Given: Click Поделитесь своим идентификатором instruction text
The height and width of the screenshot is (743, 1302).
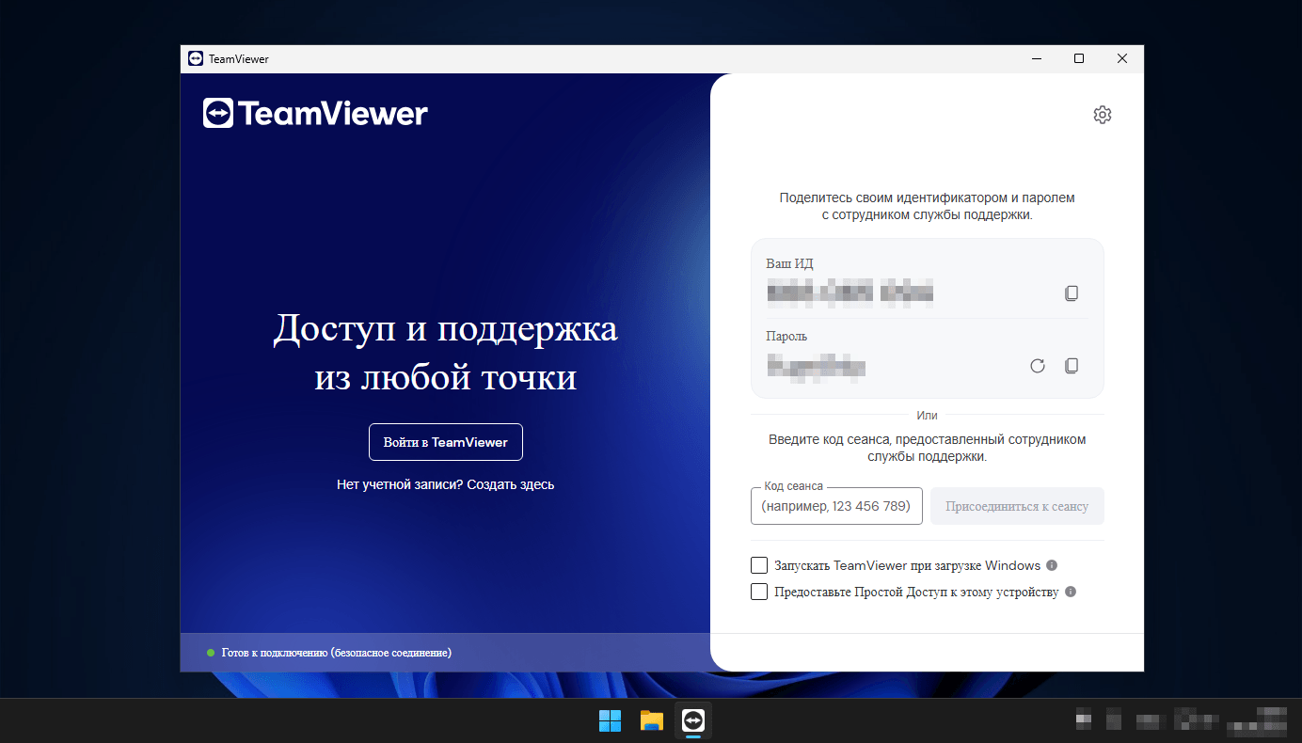Looking at the screenshot, I should [927, 207].
